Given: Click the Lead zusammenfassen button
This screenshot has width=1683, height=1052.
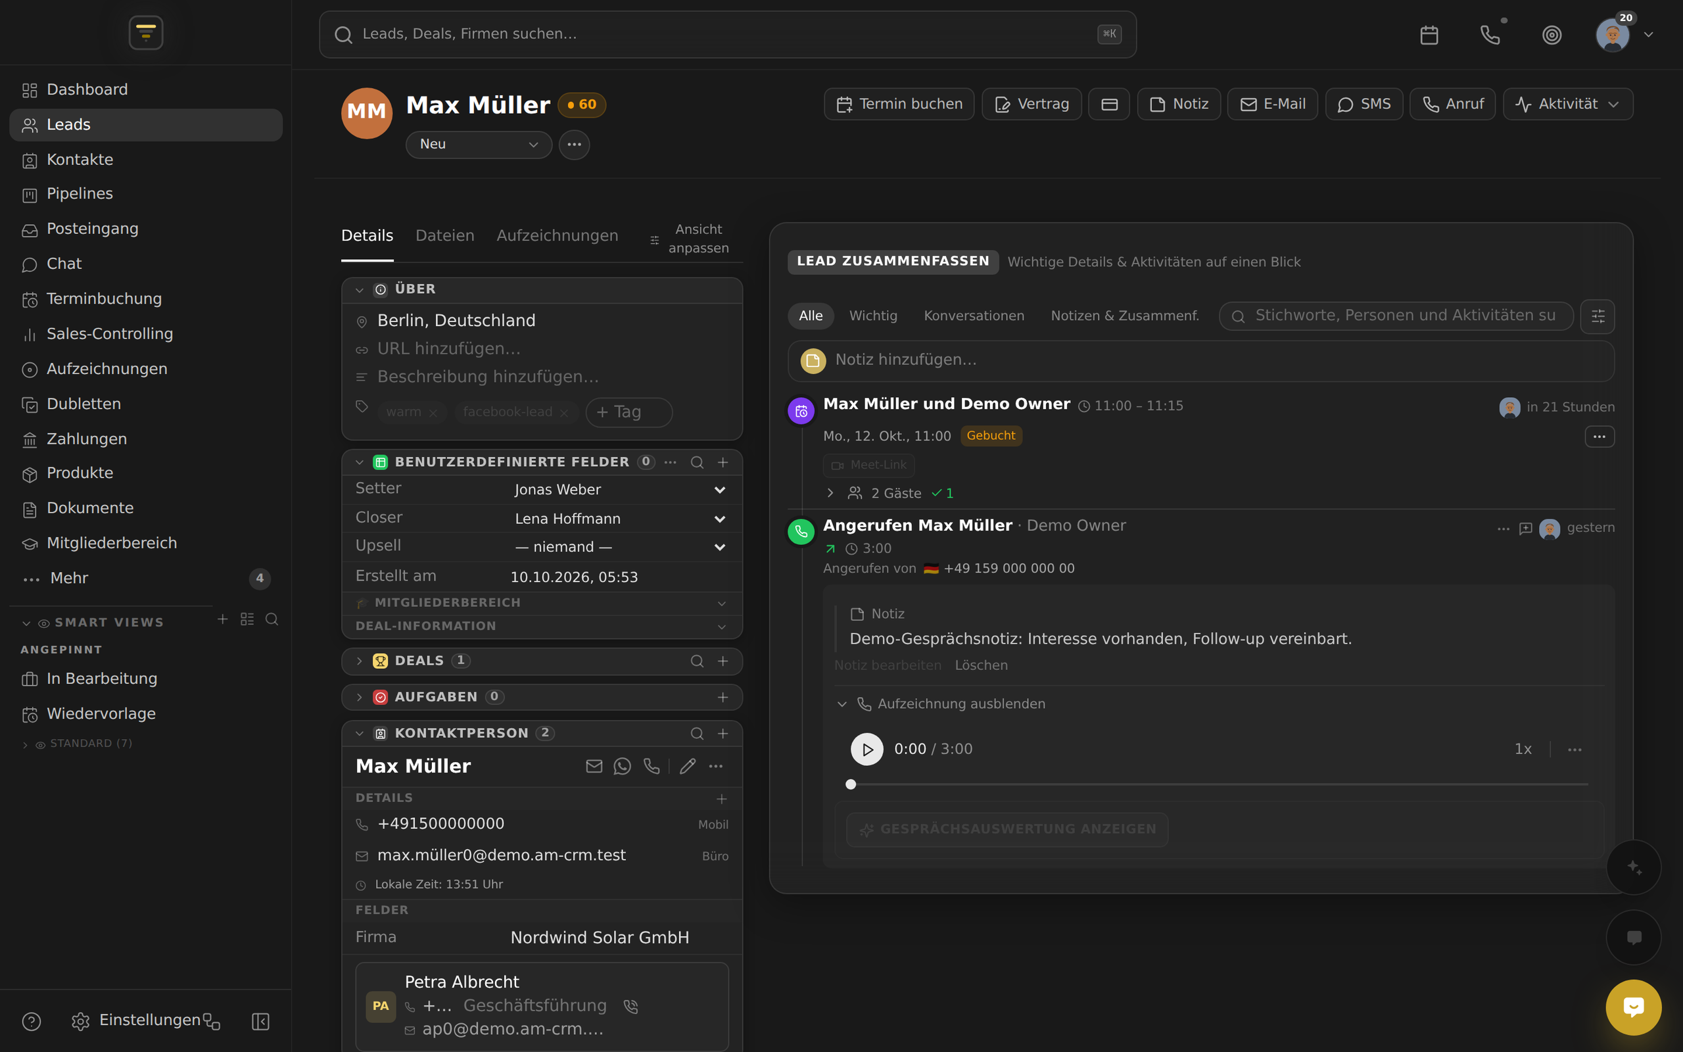Looking at the screenshot, I should [893, 262].
